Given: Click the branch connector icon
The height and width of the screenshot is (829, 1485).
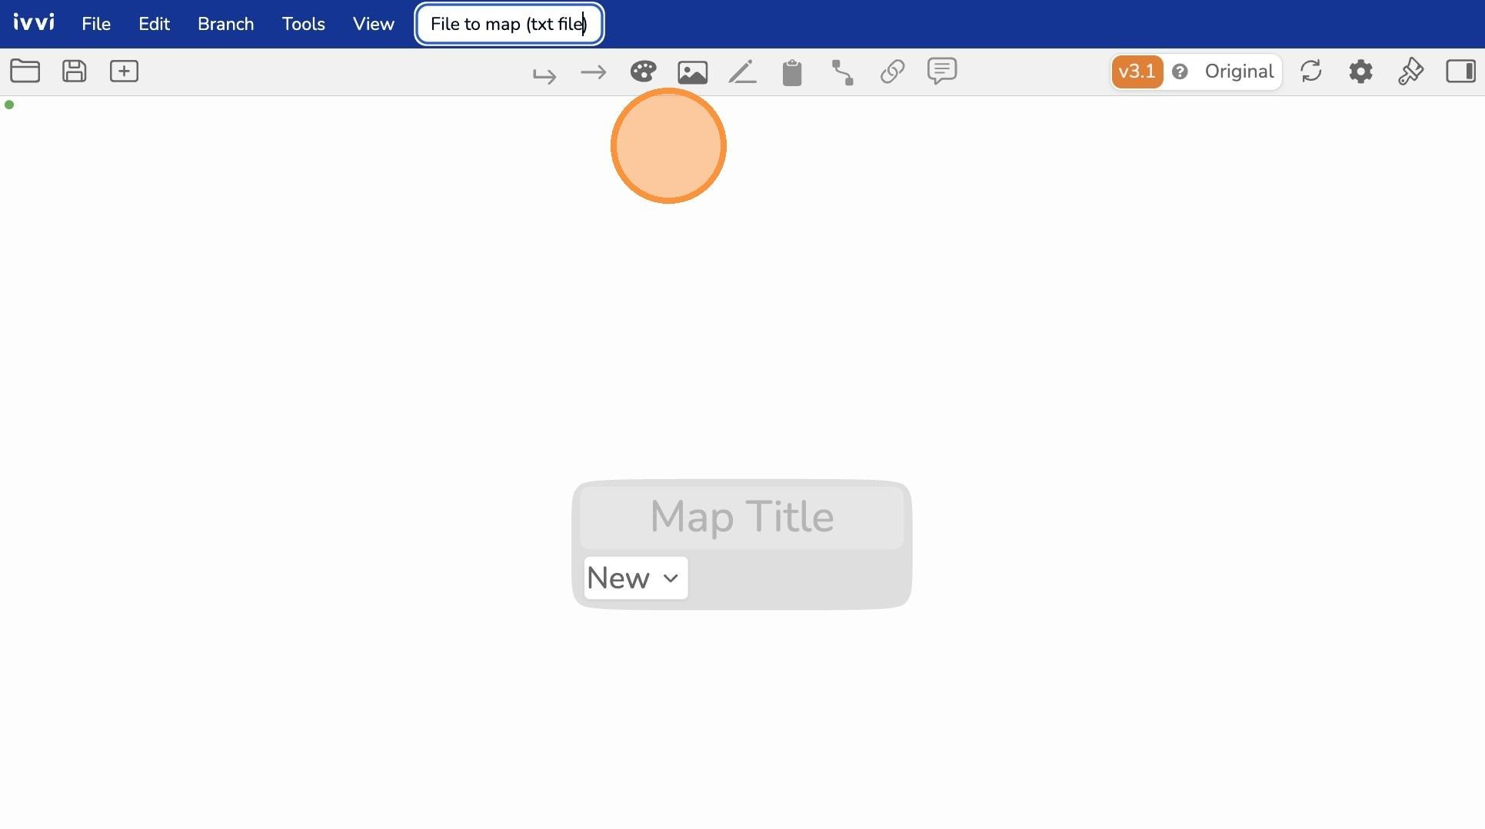Looking at the screenshot, I should [x=843, y=72].
